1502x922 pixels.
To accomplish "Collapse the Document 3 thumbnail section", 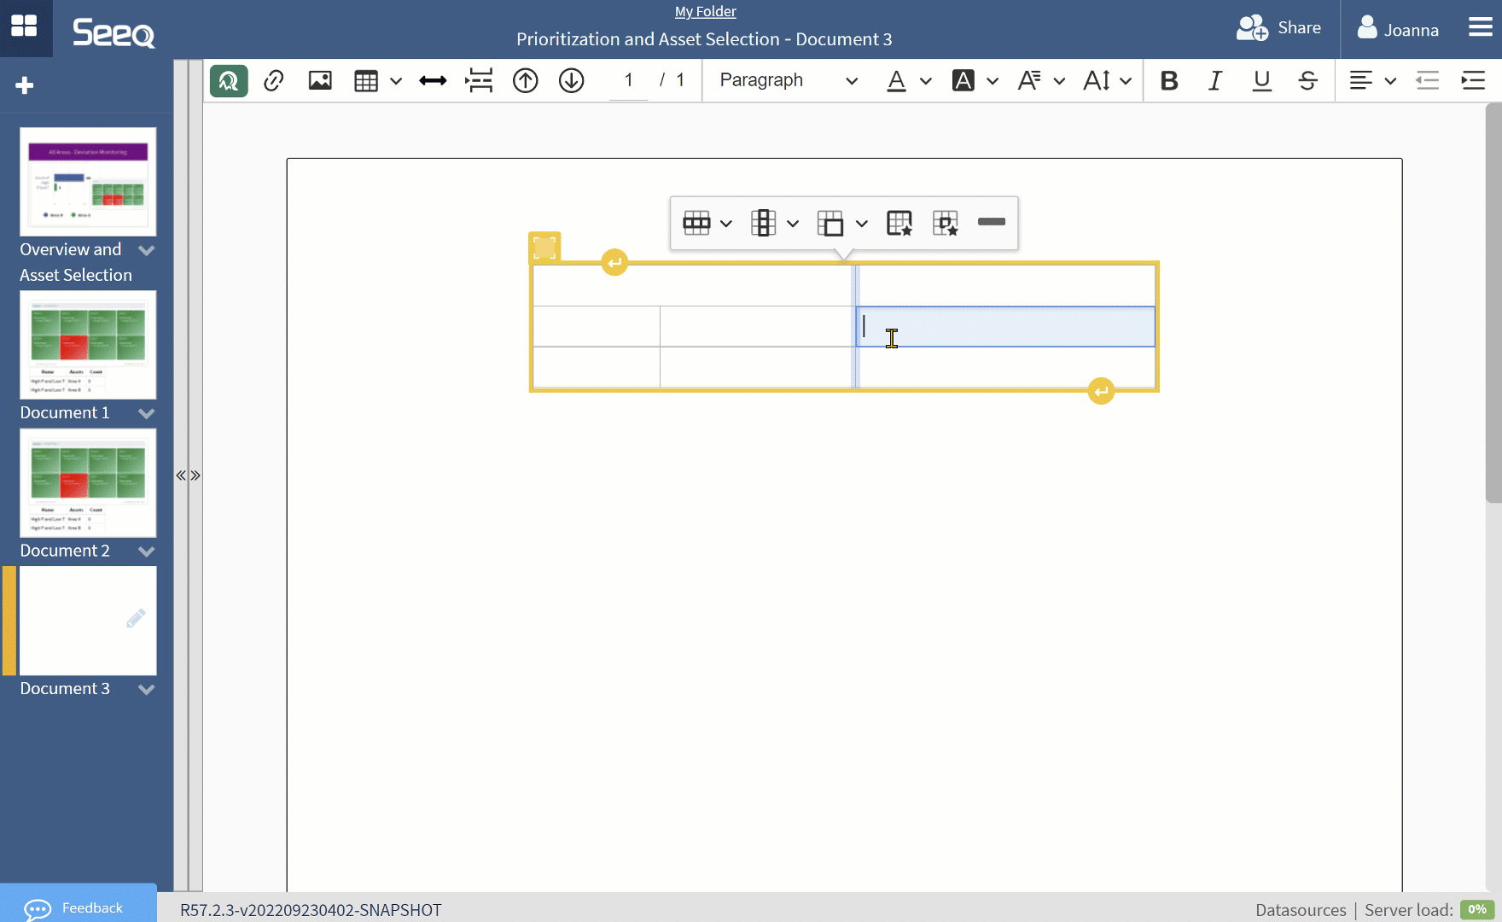I will tap(146, 689).
